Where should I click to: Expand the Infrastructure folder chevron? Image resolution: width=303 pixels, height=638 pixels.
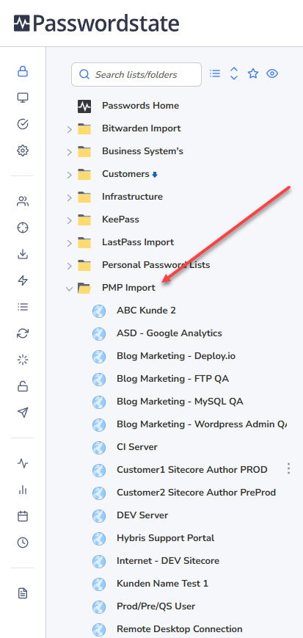click(69, 197)
